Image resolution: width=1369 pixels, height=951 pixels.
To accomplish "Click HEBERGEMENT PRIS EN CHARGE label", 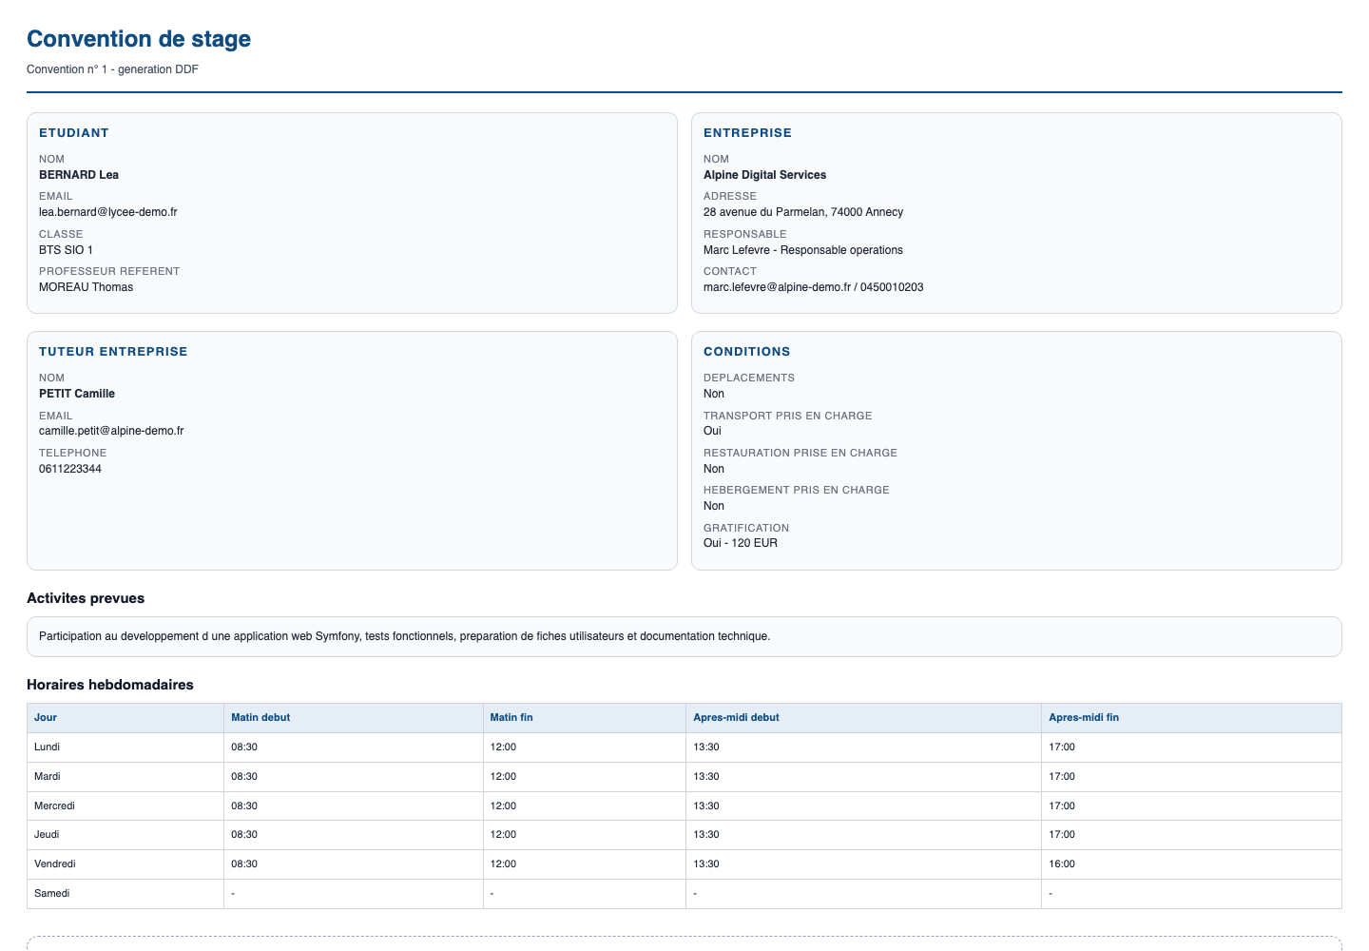I will click(797, 490).
